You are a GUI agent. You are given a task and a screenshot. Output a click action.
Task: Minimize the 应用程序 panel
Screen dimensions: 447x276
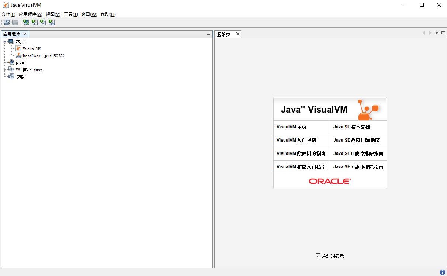[x=208, y=34]
